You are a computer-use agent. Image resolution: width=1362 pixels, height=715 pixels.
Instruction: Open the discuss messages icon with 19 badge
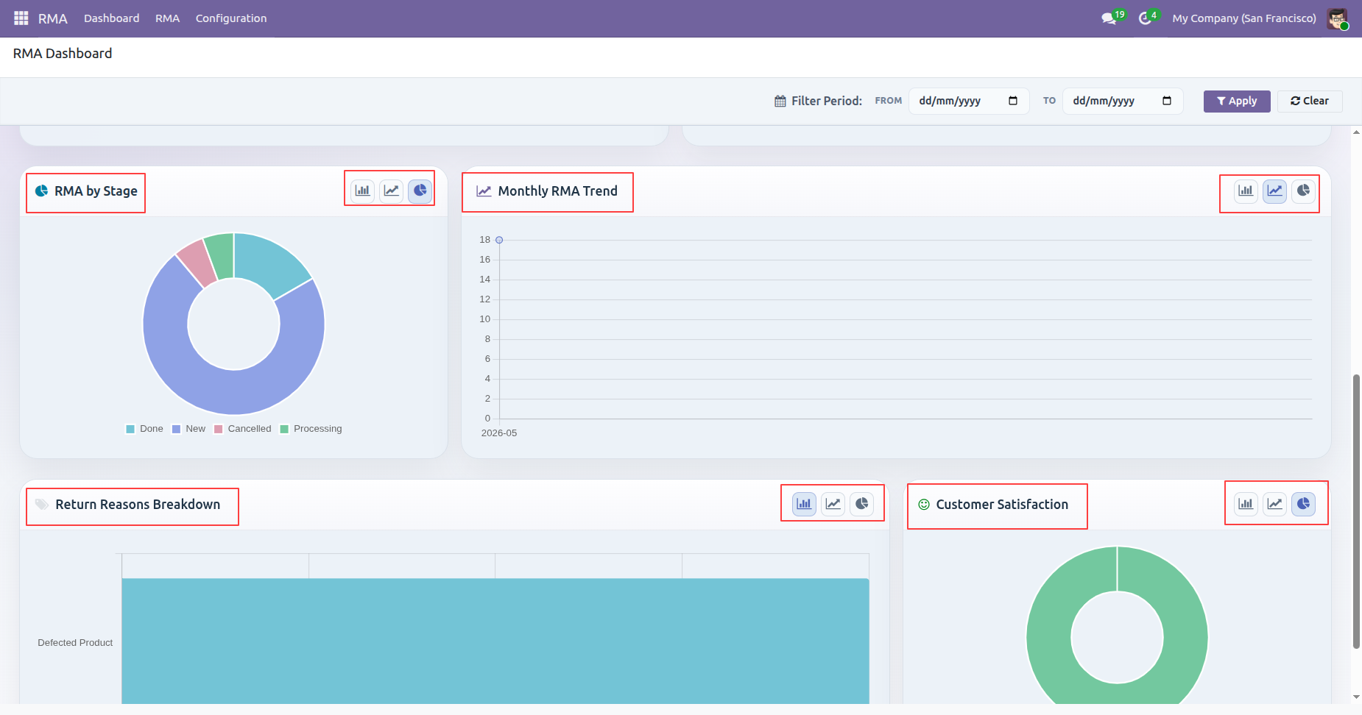point(1109,18)
